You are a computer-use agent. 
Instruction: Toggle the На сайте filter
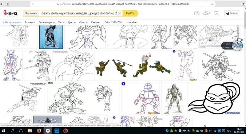(x=131, y=22)
